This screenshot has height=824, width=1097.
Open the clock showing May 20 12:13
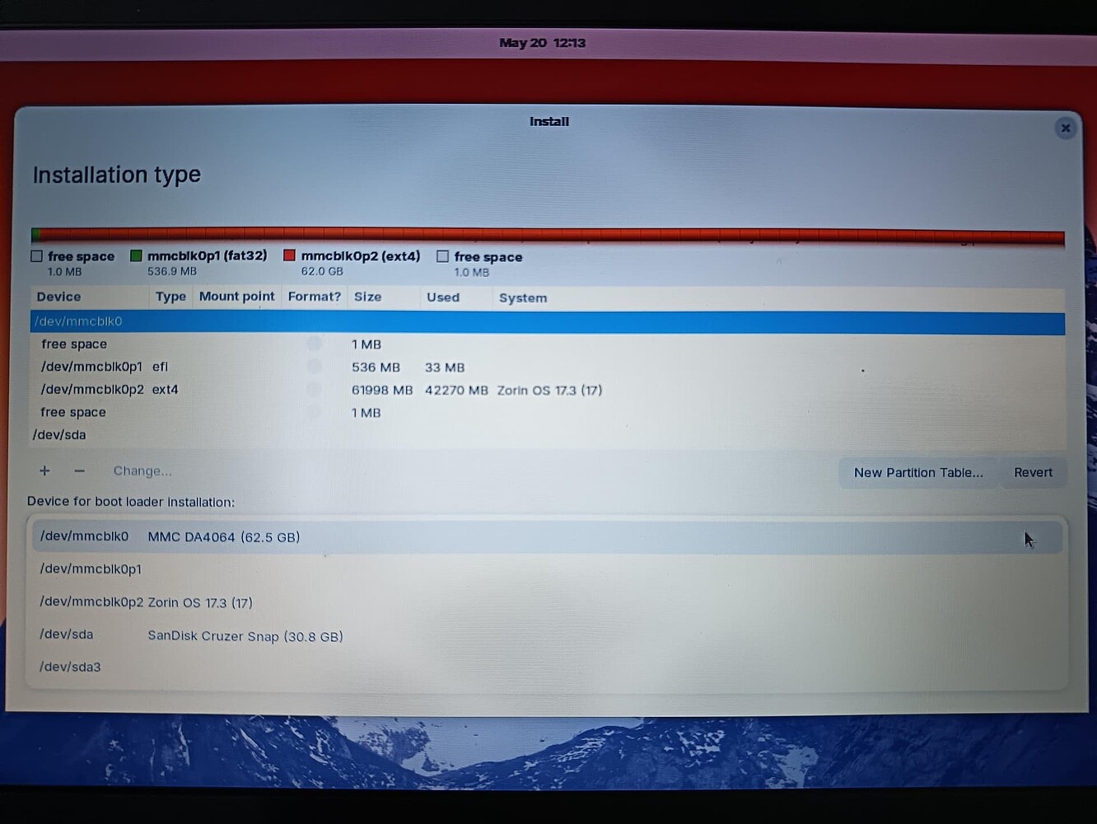click(542, 43)
